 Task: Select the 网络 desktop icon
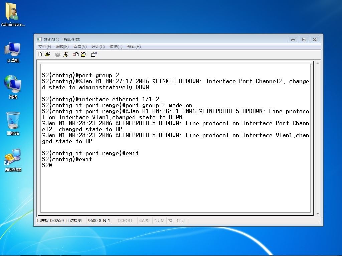(x=13, y=87)
